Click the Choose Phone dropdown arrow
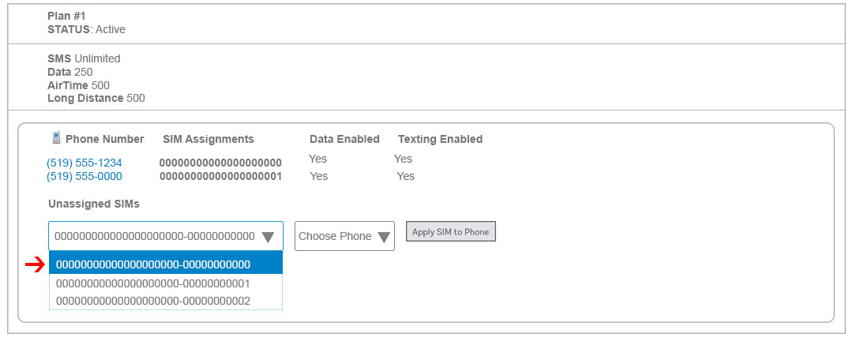Viewport: 853px width, 341px height. tap(384, 237)
